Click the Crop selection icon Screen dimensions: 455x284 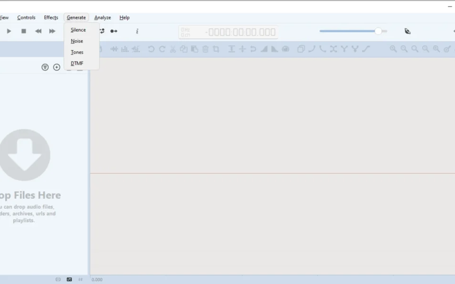click(x=216, y=49)
